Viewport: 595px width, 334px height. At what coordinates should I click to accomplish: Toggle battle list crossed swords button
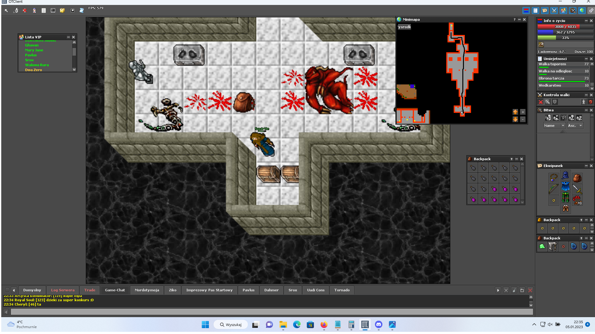554,11
